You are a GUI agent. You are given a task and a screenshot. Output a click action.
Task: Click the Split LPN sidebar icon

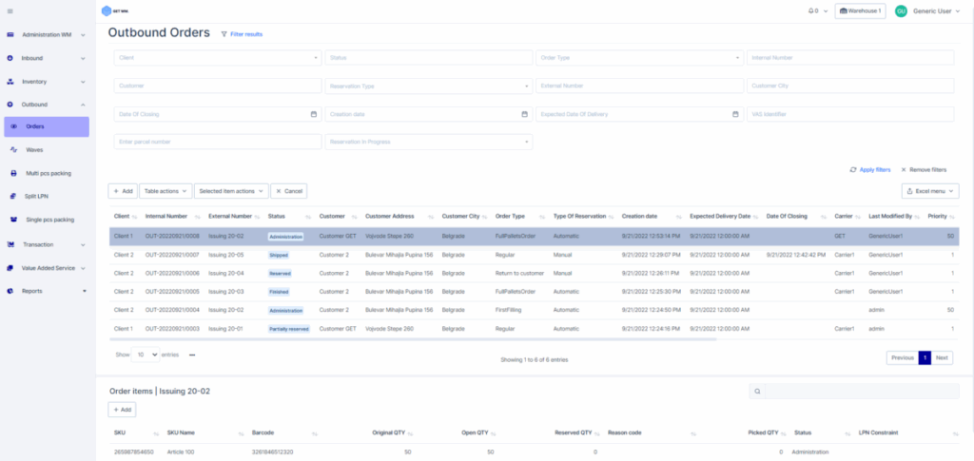(11, 196)
